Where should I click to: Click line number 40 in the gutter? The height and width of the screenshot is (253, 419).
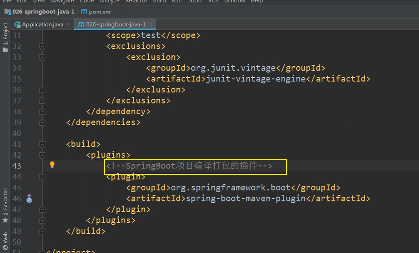point(17,133)
